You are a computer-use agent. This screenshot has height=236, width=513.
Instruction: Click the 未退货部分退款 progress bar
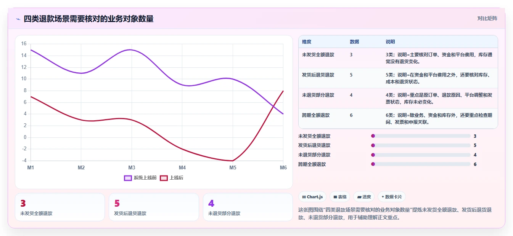(421, 155)
